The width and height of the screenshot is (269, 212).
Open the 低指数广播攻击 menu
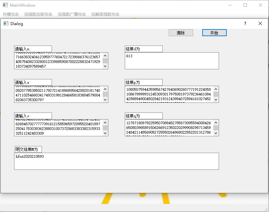72,14
